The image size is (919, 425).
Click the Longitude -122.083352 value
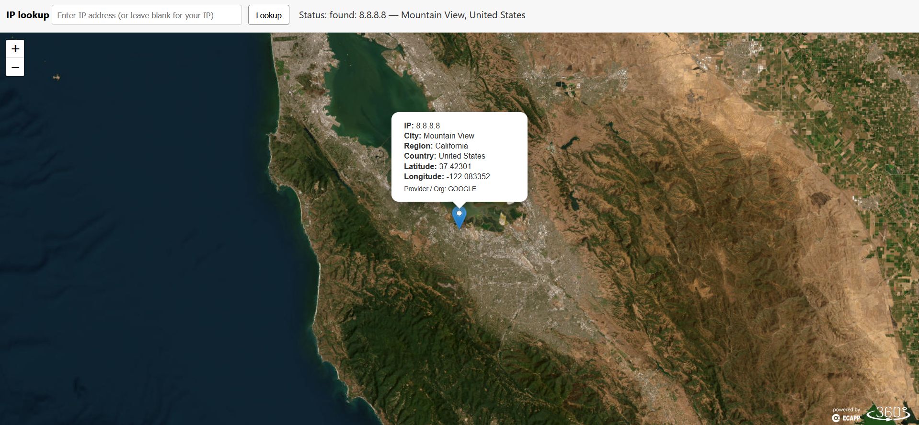pyautogui.click(x=468, y=176)
